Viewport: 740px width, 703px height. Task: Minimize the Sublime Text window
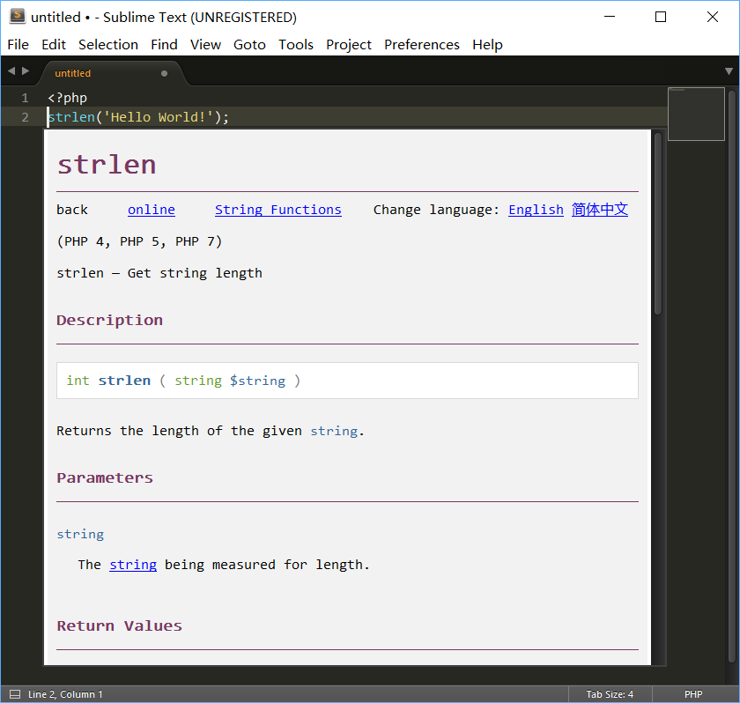610,17
